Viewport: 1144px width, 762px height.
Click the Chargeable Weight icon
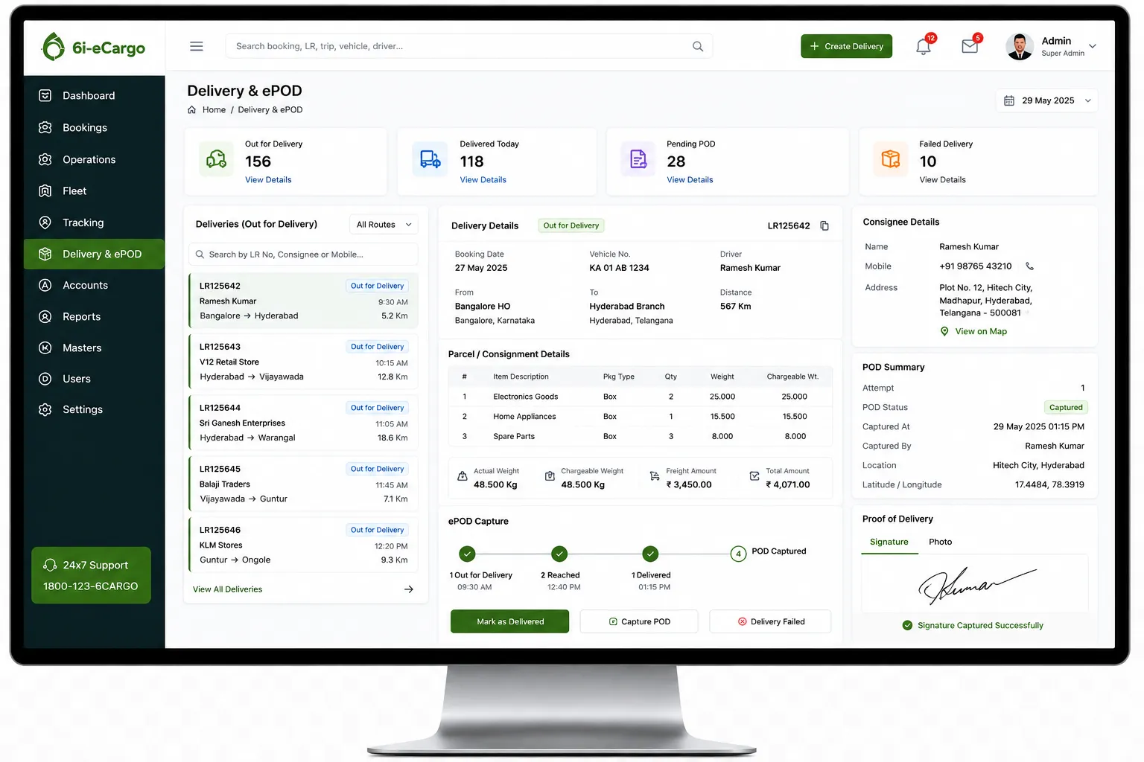point(550,476)
